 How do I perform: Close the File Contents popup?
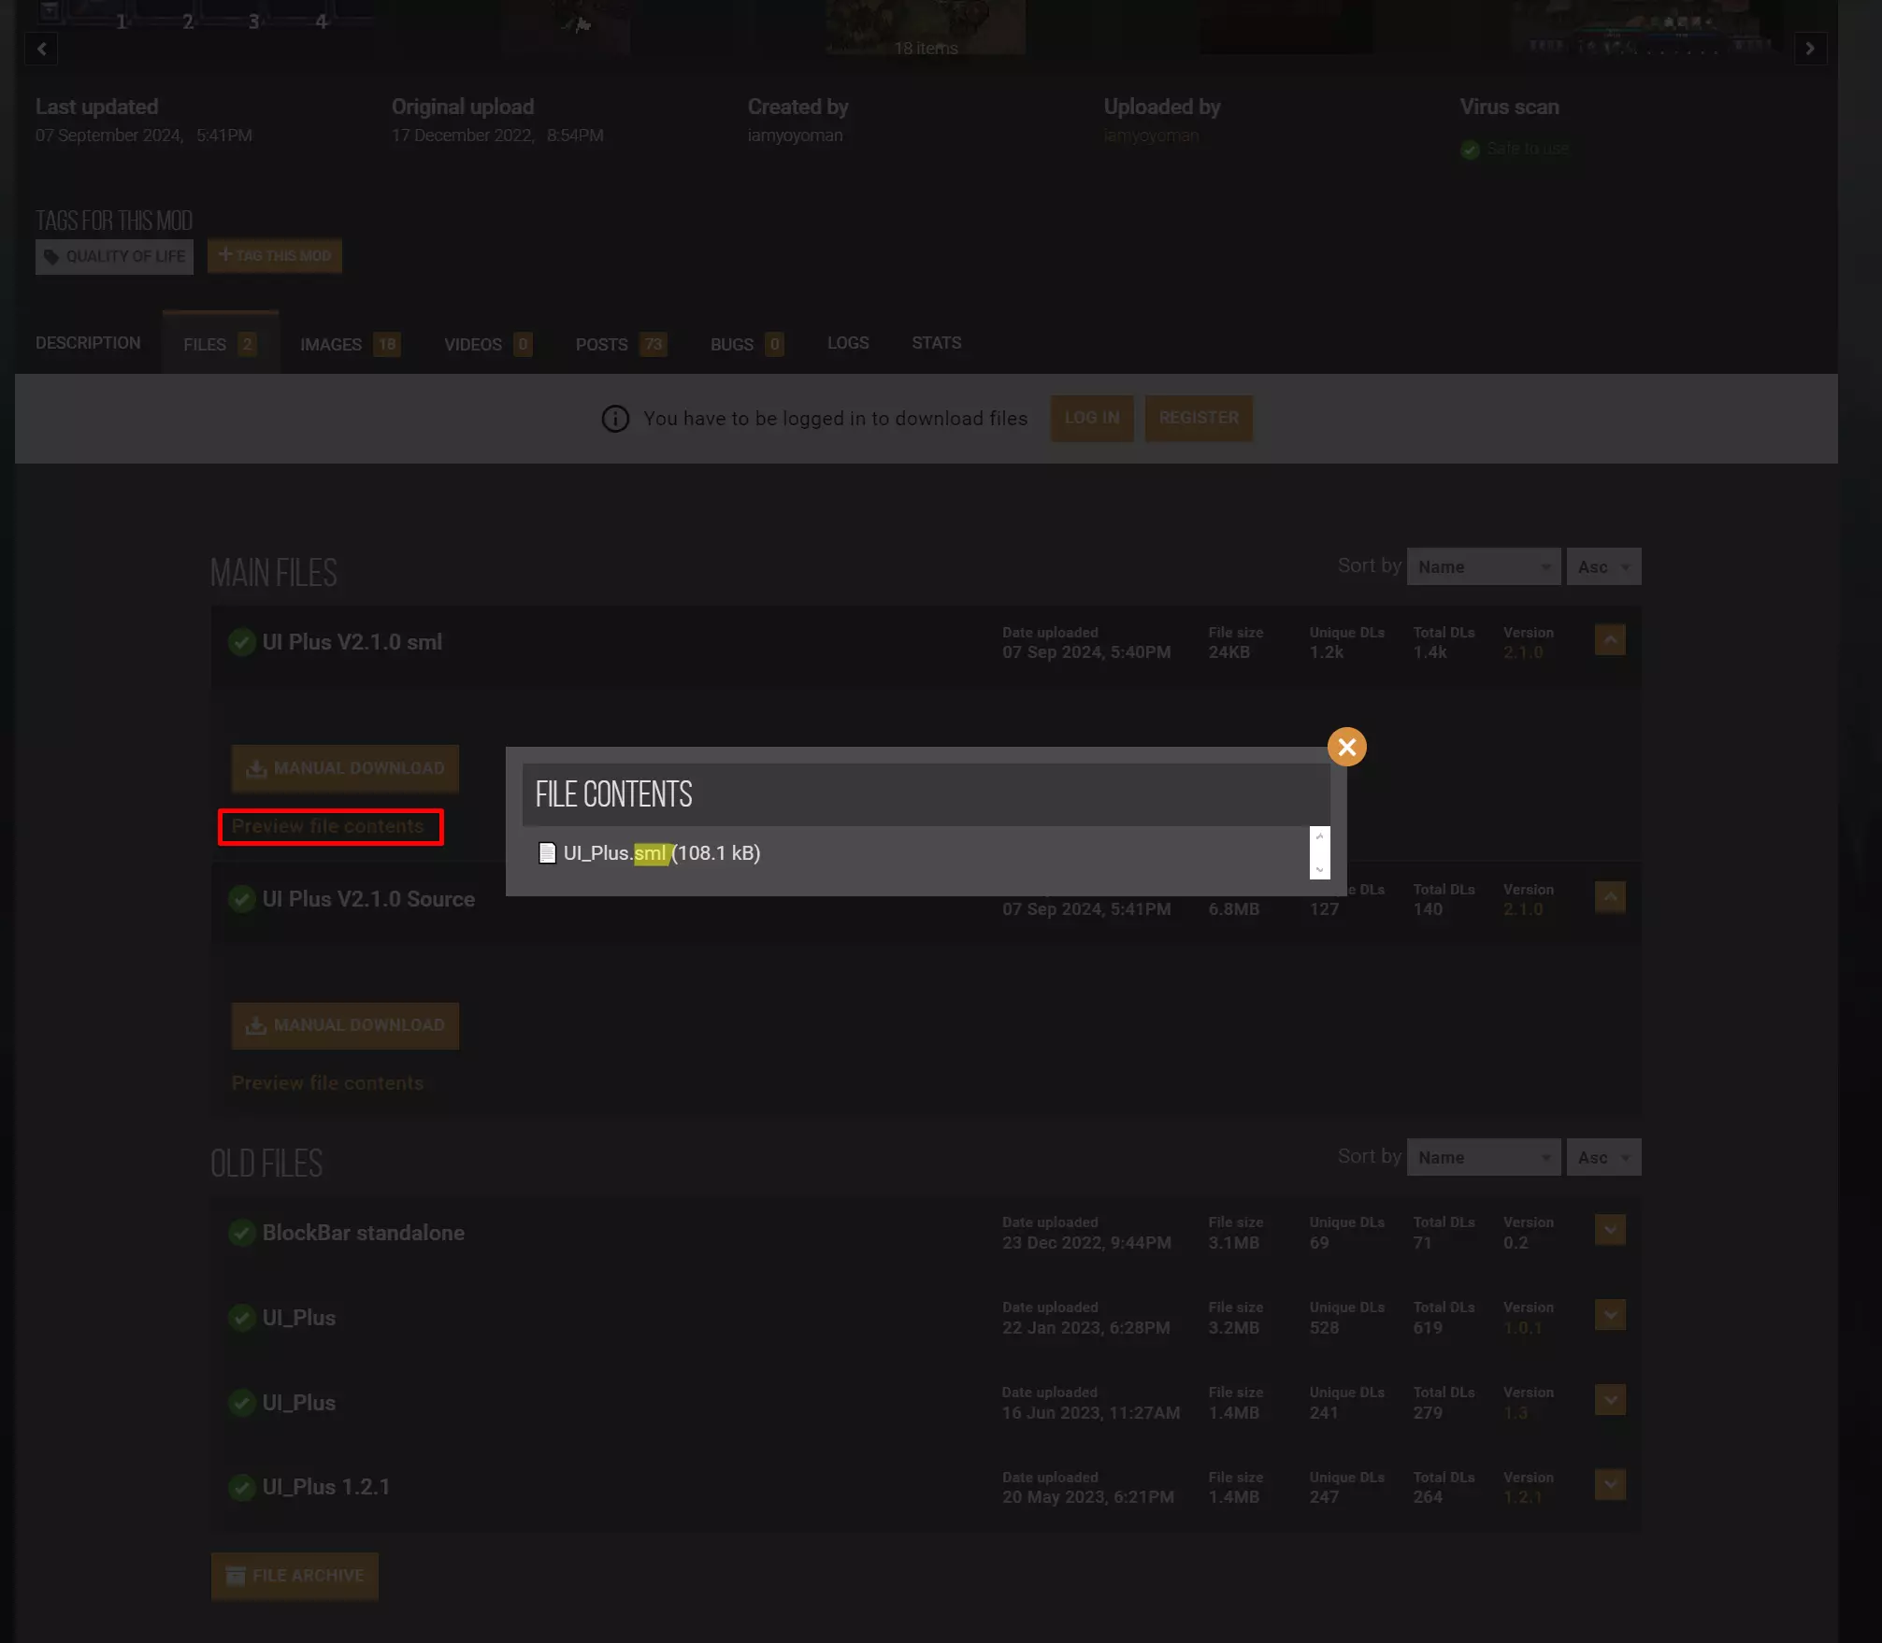coord(1346,747)
